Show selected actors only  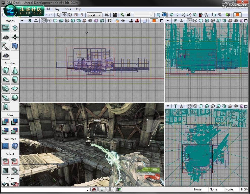(x=6, y=161)
